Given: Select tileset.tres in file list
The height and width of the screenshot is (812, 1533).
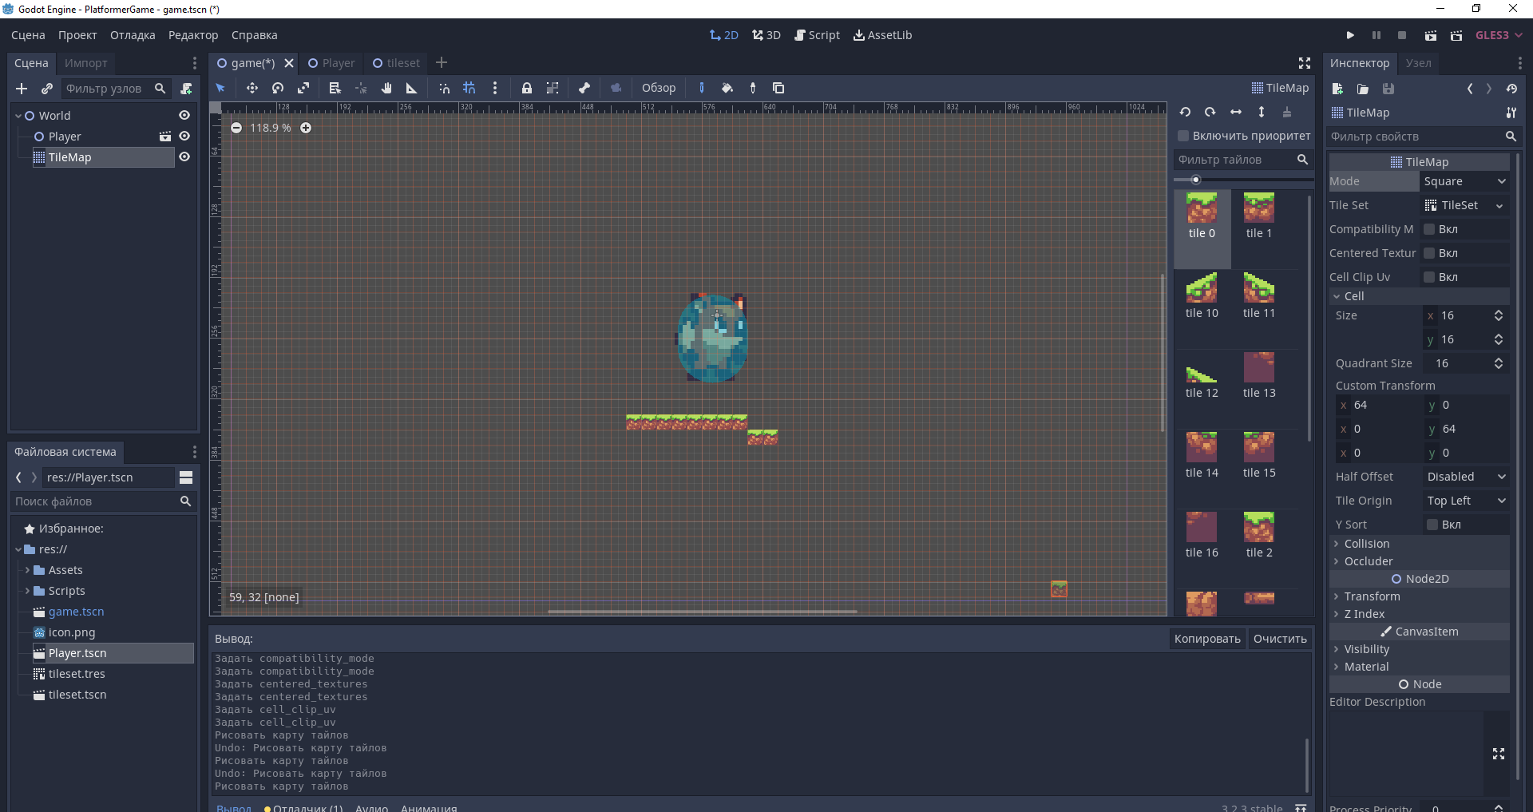Looking at the screenshot, I should [77, 674].
